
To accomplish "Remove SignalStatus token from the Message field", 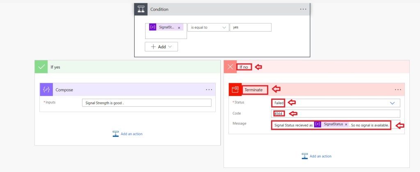I will point(346,124).
